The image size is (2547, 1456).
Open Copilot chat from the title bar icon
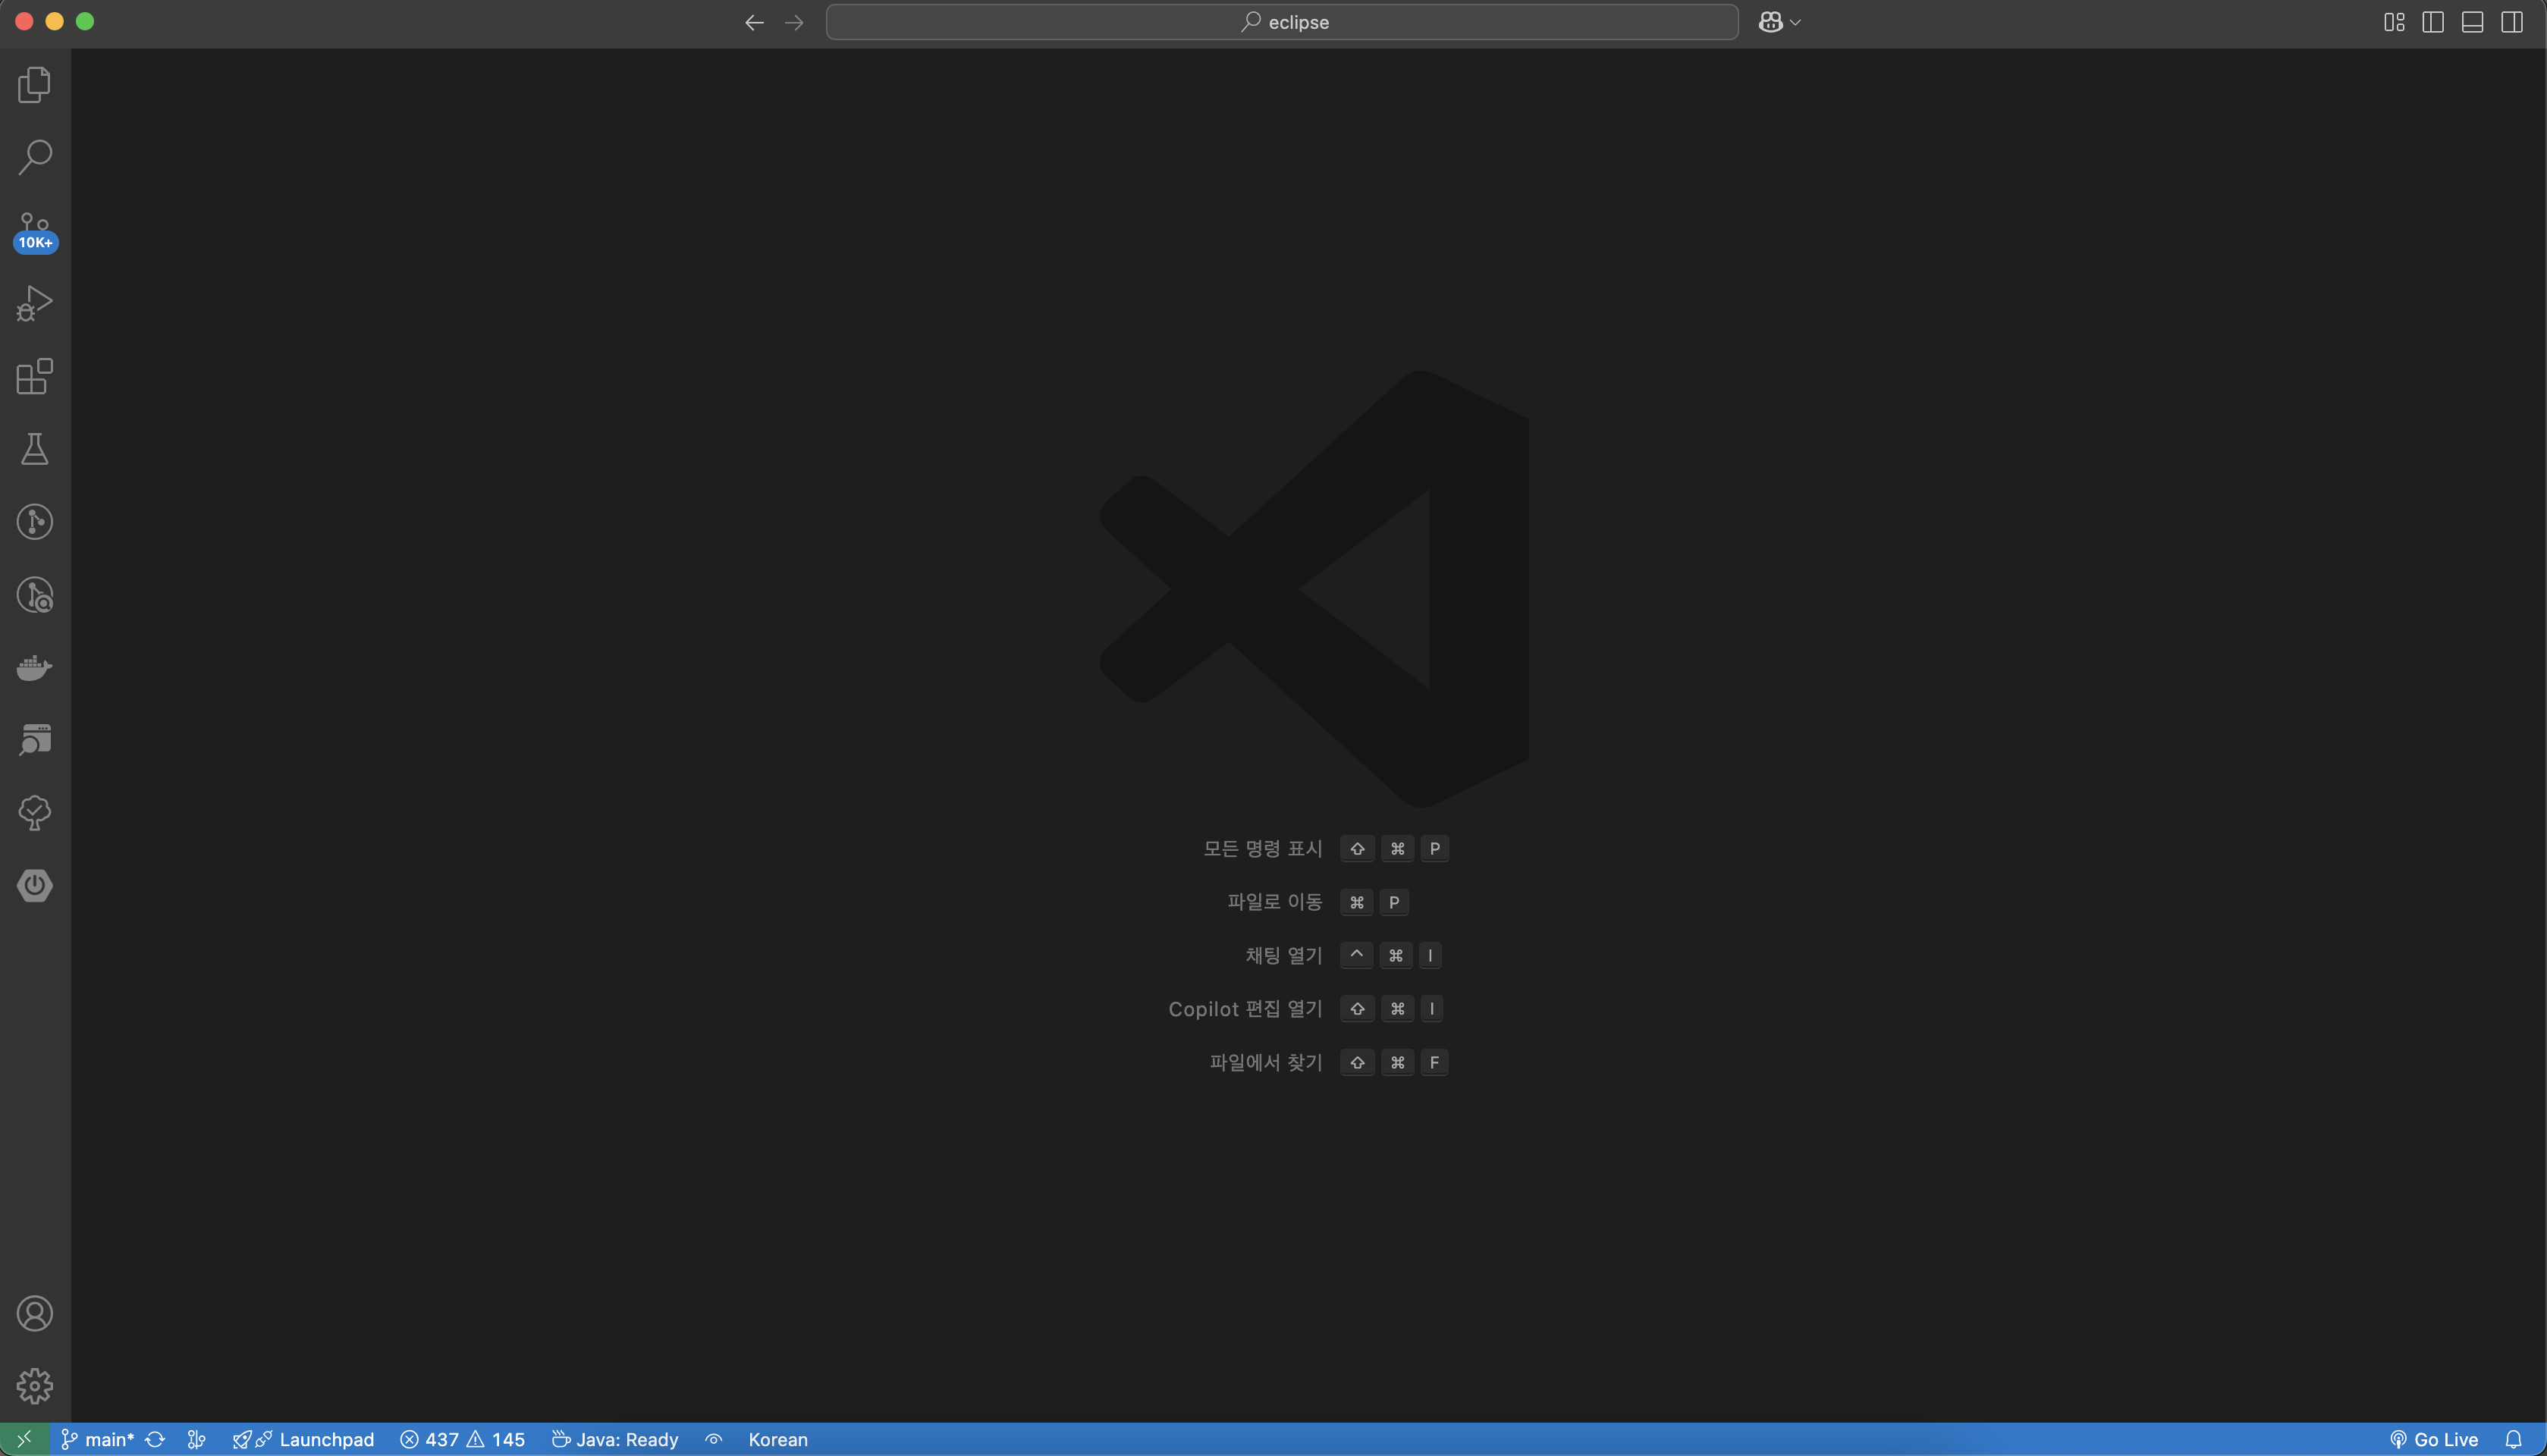tap(1770, 22)
